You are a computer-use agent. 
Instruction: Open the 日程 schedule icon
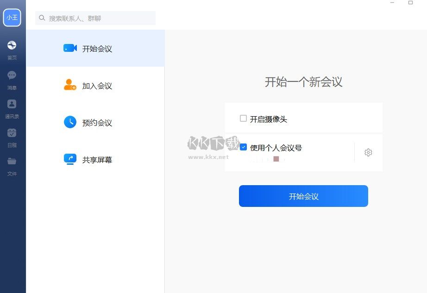pos(12,133)
